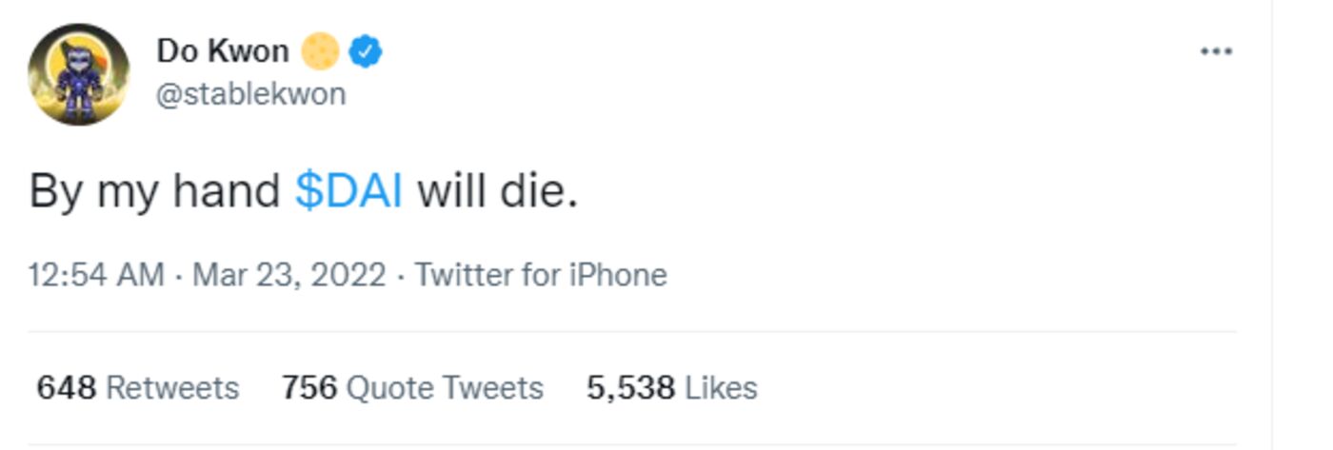This screenshot has height=450, width=1333.
Task: Click the Mar 23, 2022 date
Action: (289, 275)
